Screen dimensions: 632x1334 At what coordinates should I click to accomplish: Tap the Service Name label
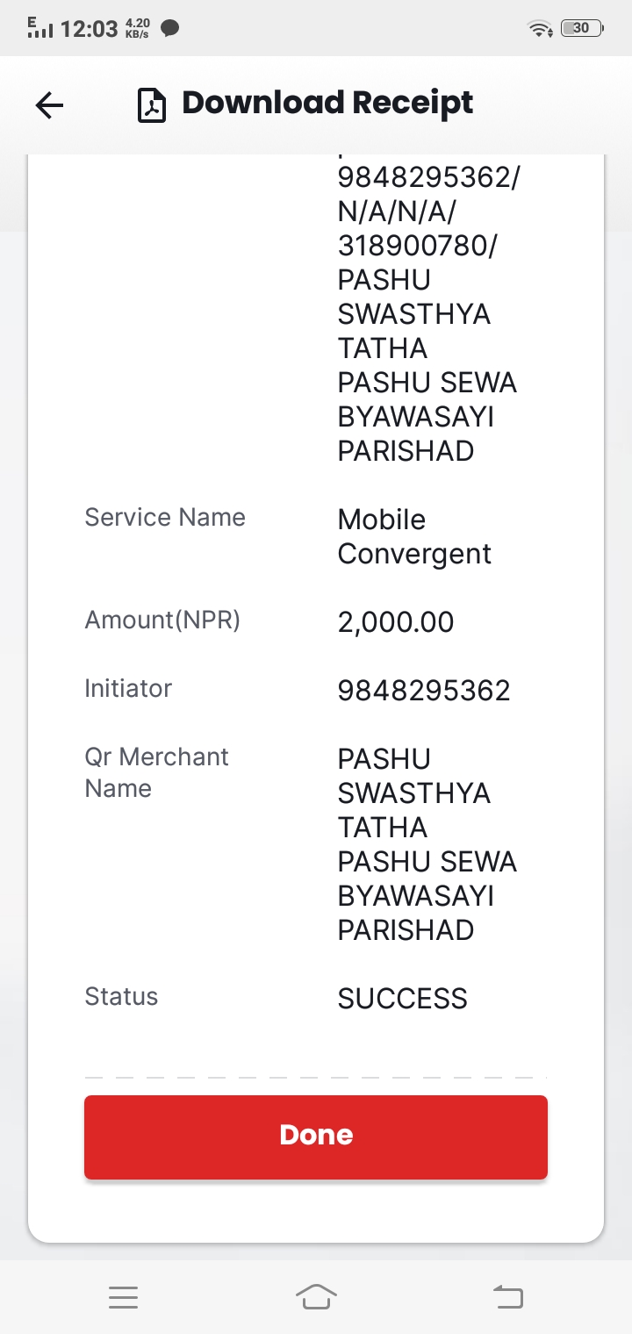tap(165, 518)
